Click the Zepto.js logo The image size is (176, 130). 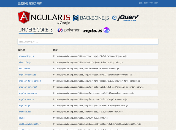coord(96,30)
